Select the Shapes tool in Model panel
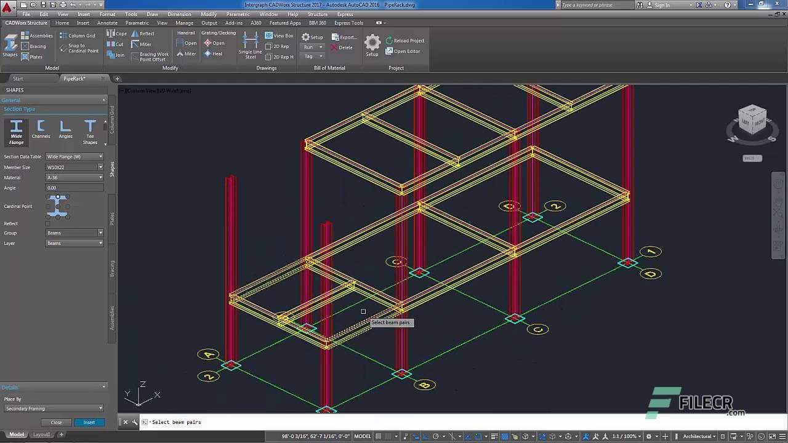The image size is (788, 443). [x=10, y=43]
